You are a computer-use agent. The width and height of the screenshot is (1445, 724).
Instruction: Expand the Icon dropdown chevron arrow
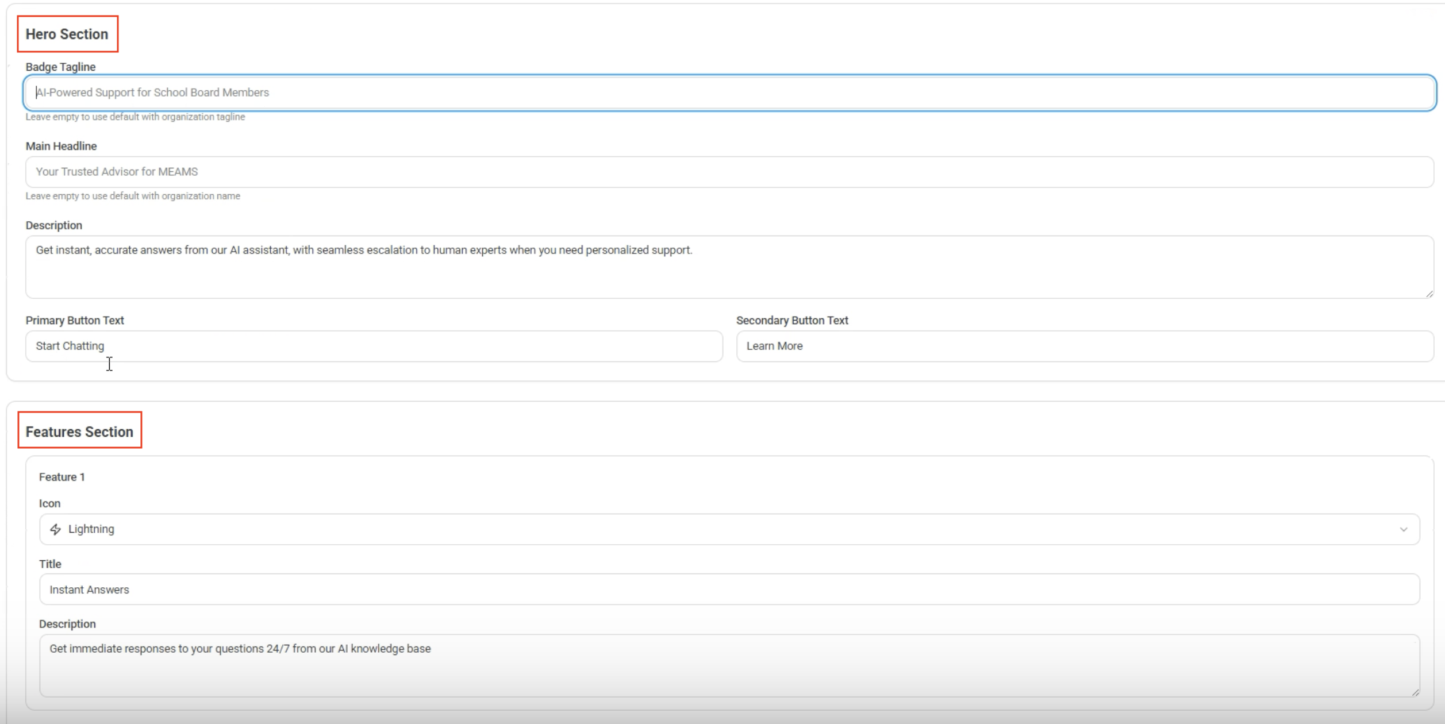[x=1403, y=529]
